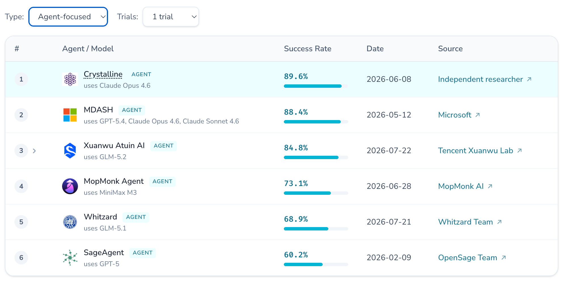Expand row 3 Xuanwu Atuin AI details
The width and height of the screenshot is (562, 282).
pyautogui.click(x=34, y=151)
